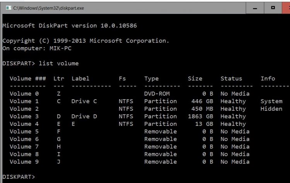
Task: Click the 13 GB size for Volume 4
Action: pyautogui.click(x=204, y=124)
